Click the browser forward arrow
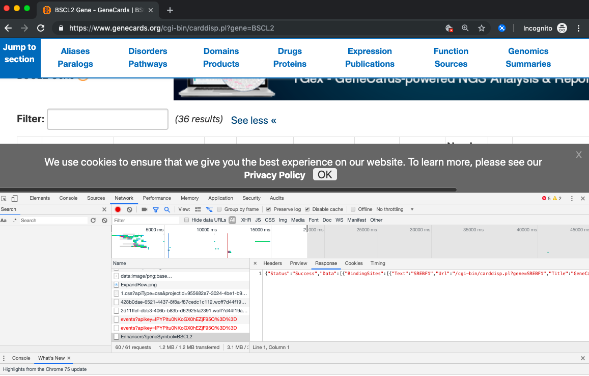The height and width of the screenshot is (376, 589). [x=24, y=28]
